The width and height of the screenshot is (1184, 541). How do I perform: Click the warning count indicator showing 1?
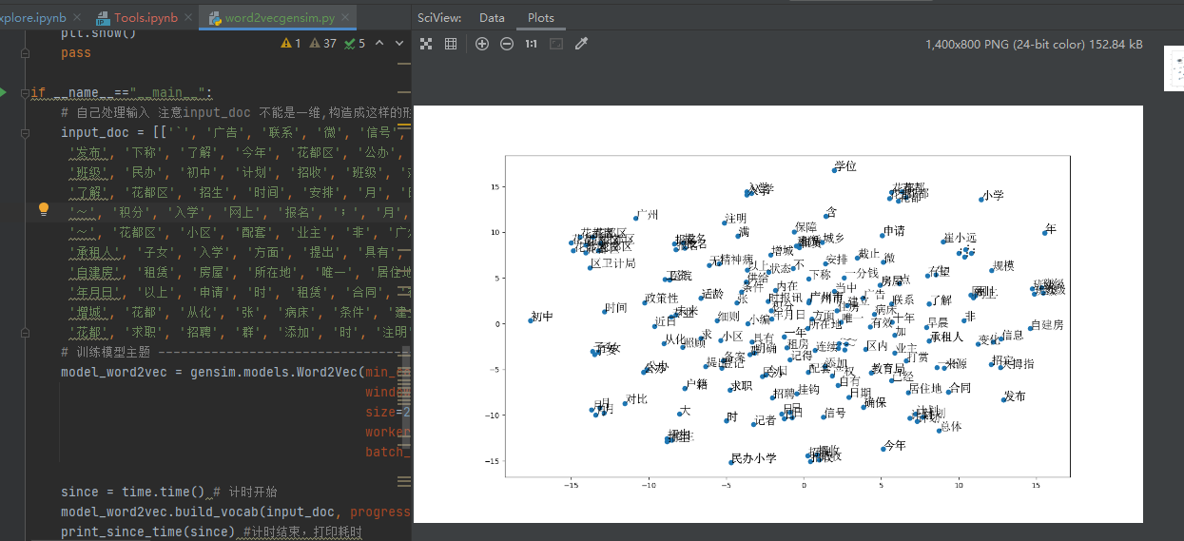(x=291, y=43)
